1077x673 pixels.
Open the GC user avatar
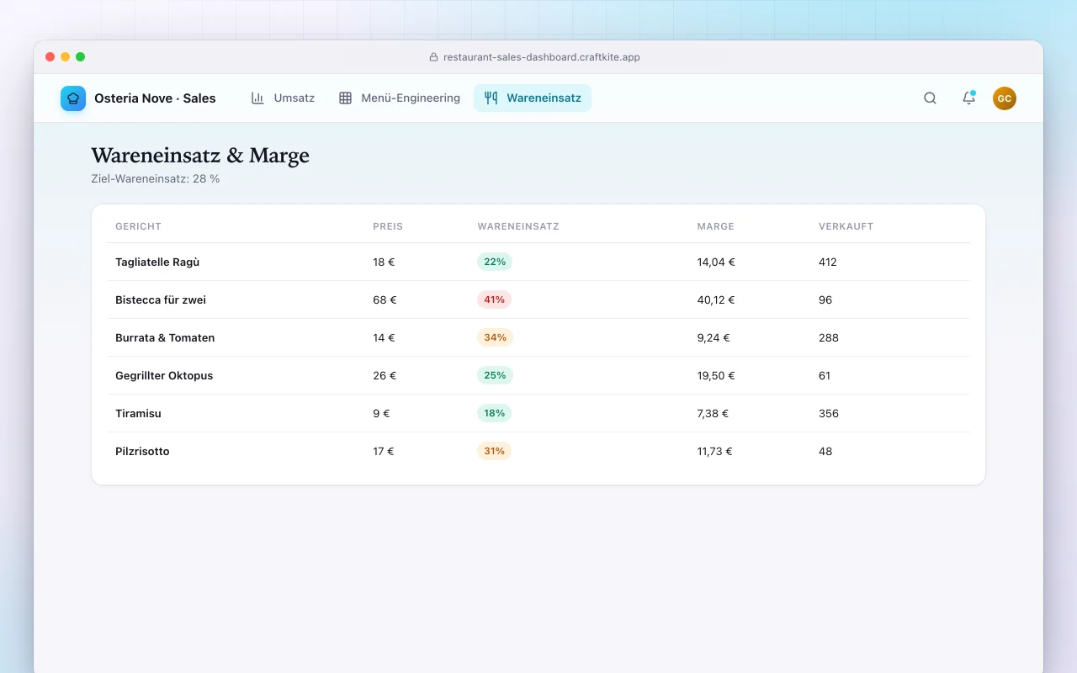point(1005,98)
